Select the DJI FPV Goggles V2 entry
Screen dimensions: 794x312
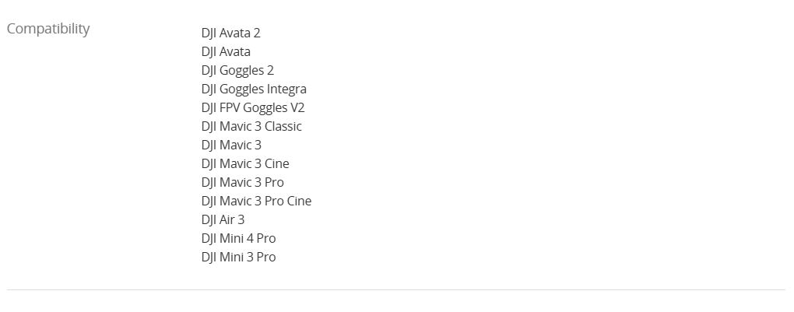point(253,107)
